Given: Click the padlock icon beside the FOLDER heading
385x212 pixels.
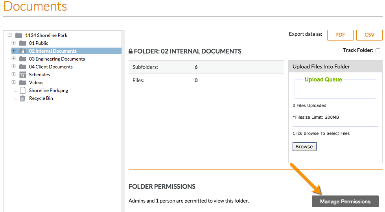Looking at the screenshot, I should coord(131,51).
